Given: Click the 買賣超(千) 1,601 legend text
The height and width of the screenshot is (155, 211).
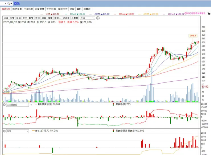Looking at the screenshot, I should 136,131.
